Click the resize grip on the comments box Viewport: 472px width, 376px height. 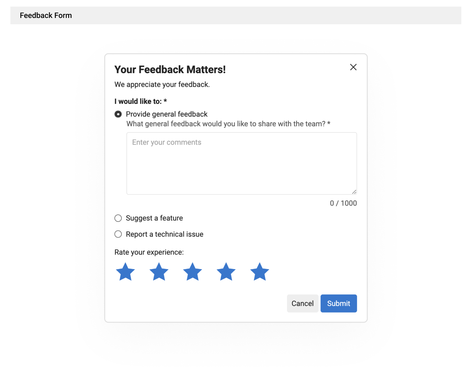pyautogui.click(x=355, y=191)
